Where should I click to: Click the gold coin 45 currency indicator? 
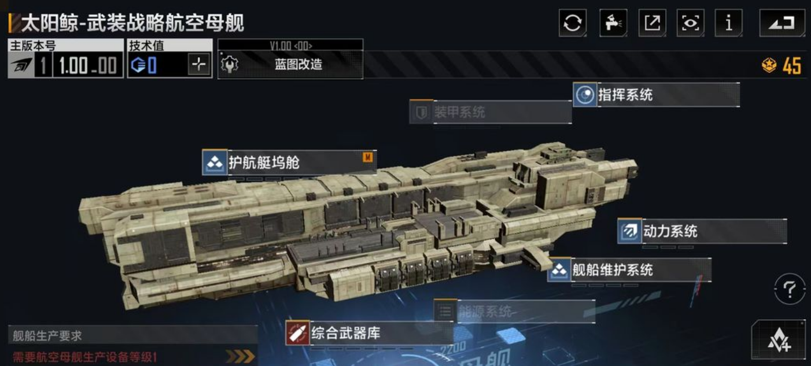coord(781,66)
